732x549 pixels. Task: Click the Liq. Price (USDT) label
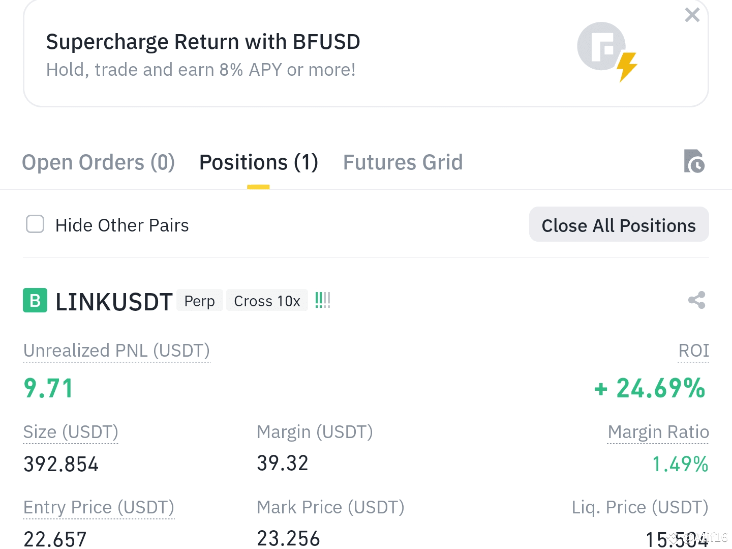point(640,507)
